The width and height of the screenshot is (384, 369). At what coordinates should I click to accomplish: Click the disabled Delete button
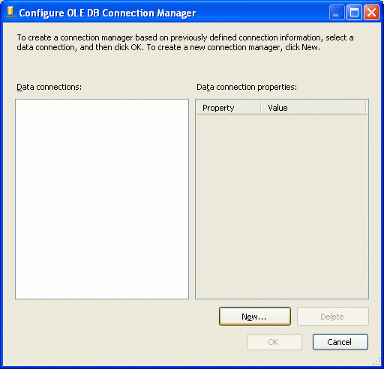[333, 317]
